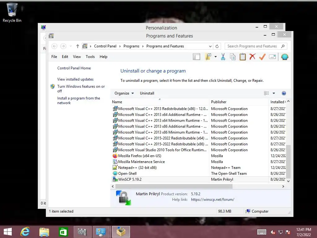Click Programs breadcrumb in address bar
The height and width of the screenshot is (238, 317).
tap(131, 46)
